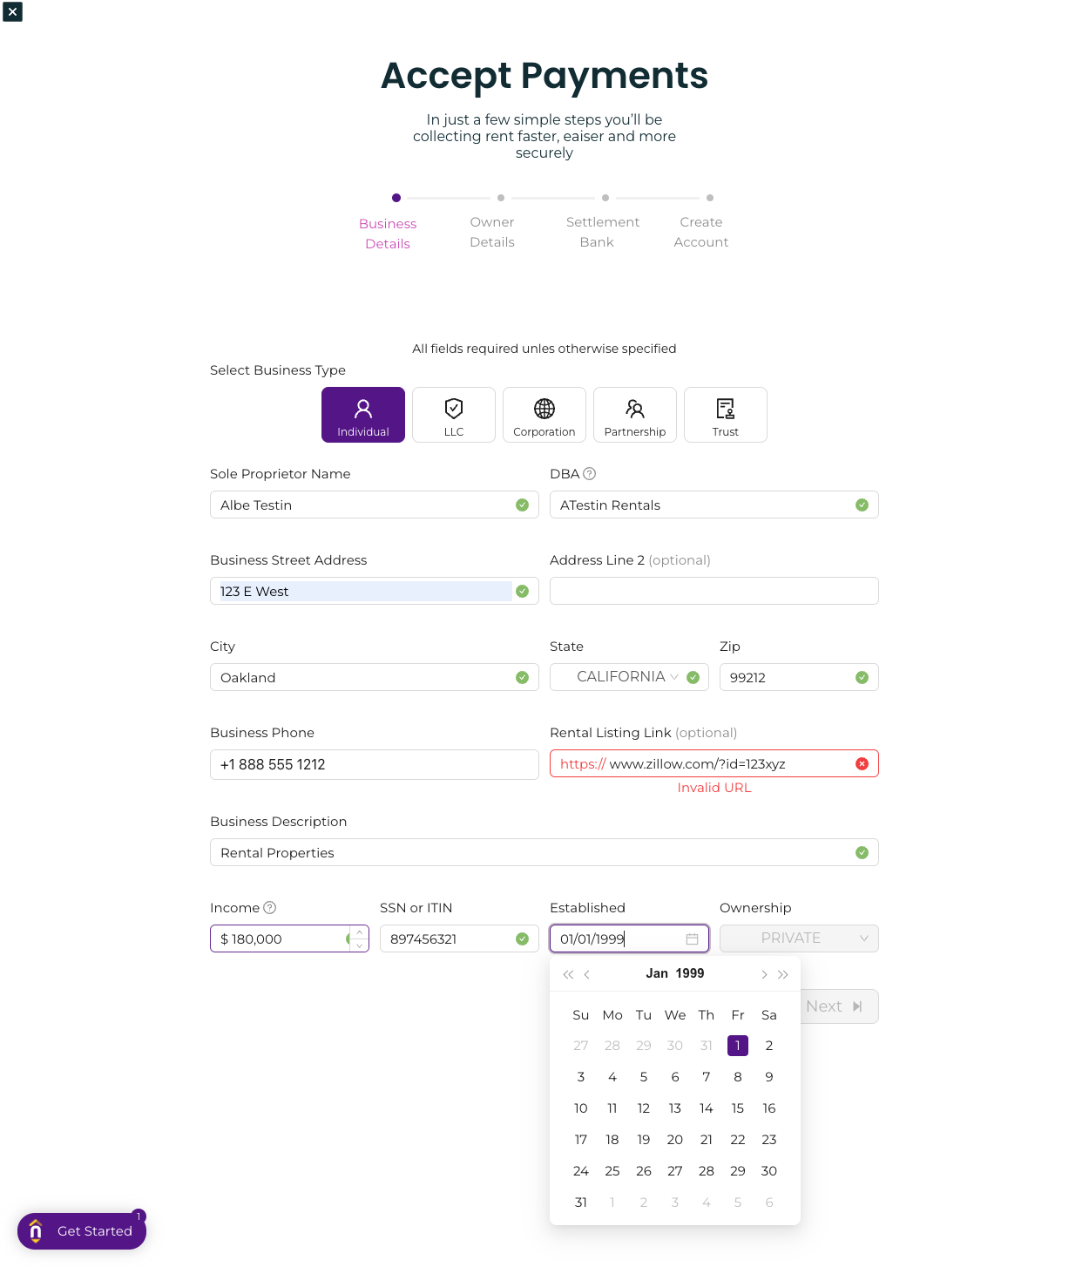Select January 9 in the calendar
The height and width of the screenshot is (1267, 1089).
pyautogui.click(x=769, y=1077)
